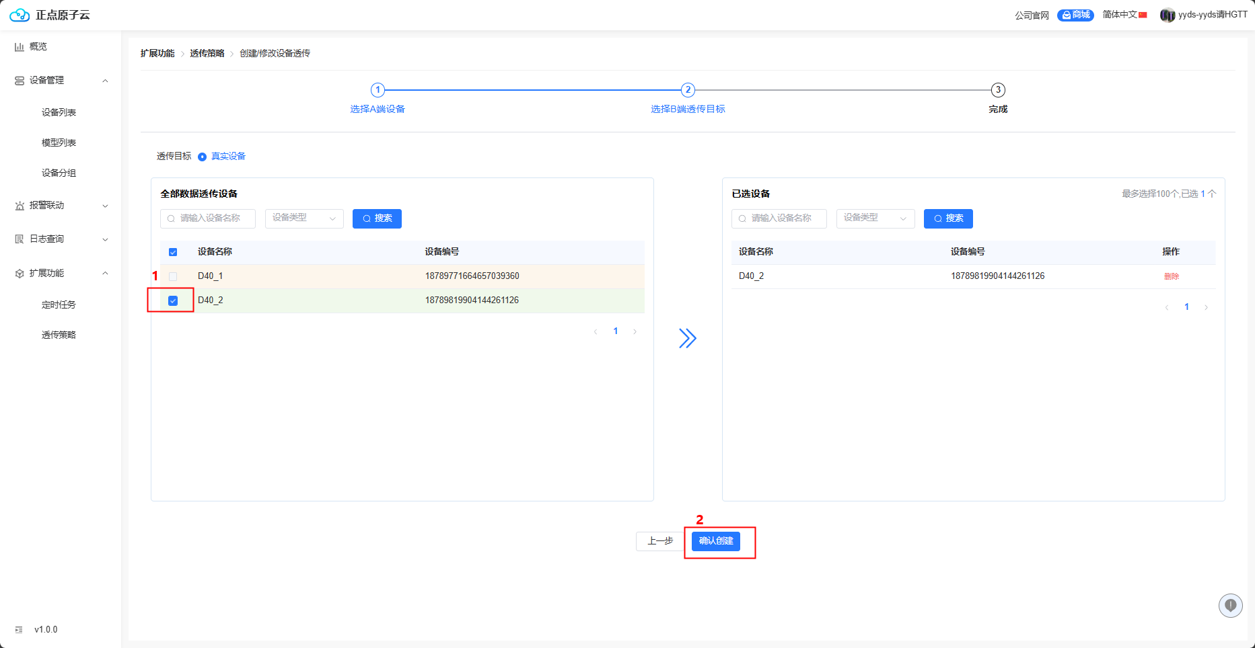Screen dimensions: 1255x648
Task: Uncheck the D40_2 device checkbox
Action: pos(173,300)
